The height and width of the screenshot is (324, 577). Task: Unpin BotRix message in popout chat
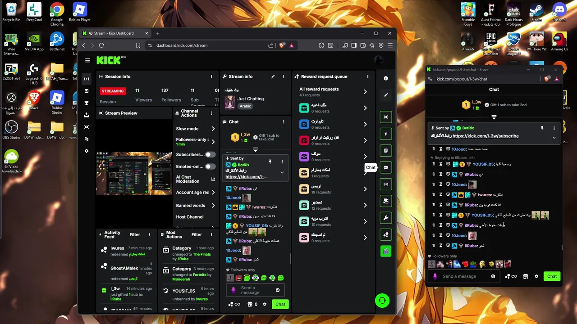542,128
